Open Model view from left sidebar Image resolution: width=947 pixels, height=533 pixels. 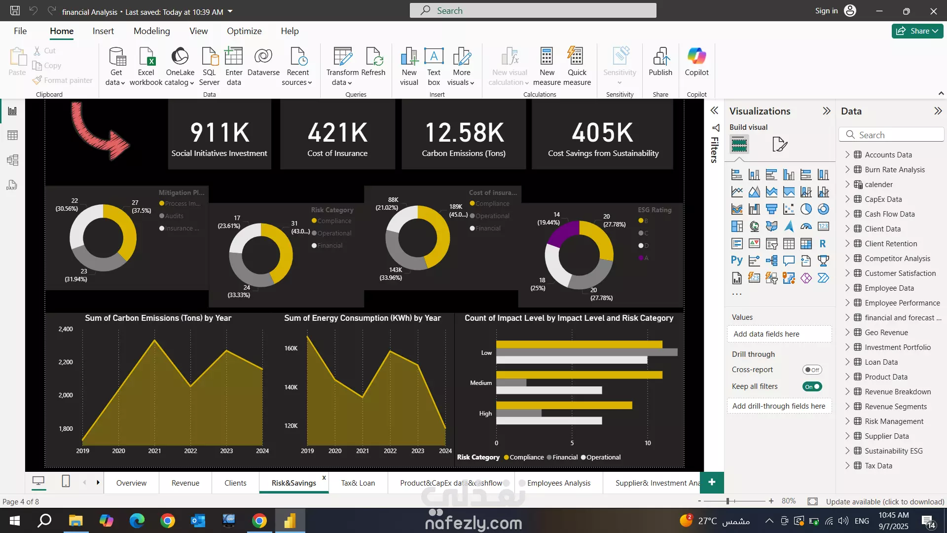click(x=12, y=160)
